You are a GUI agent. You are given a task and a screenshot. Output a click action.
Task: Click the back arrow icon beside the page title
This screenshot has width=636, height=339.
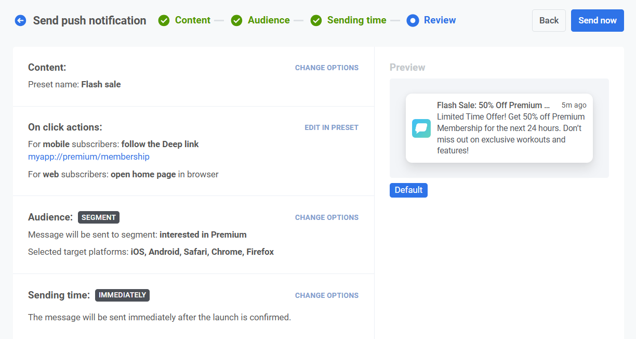[x=20, y=21]
